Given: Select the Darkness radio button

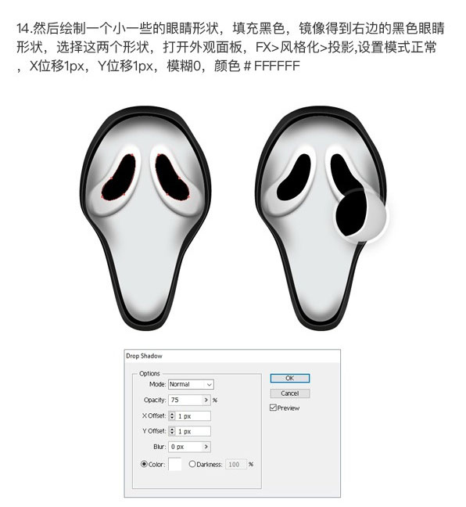Looking at the screenshot, I should (x=192, y=464).
